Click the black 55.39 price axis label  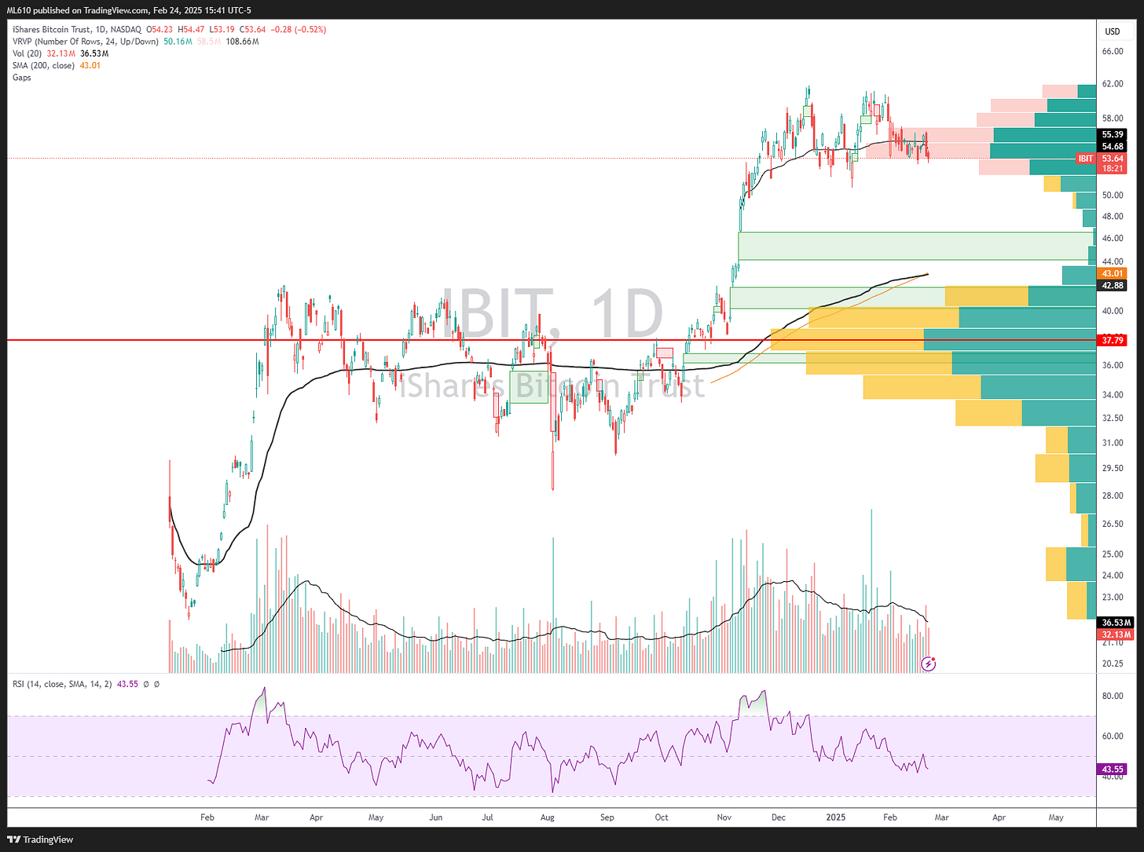(1112, 135)
